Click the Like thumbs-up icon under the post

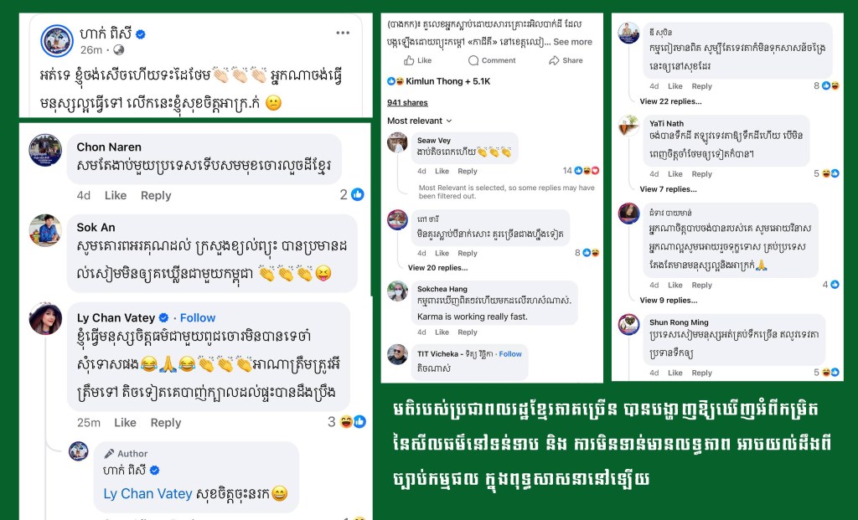click(409, 60)
